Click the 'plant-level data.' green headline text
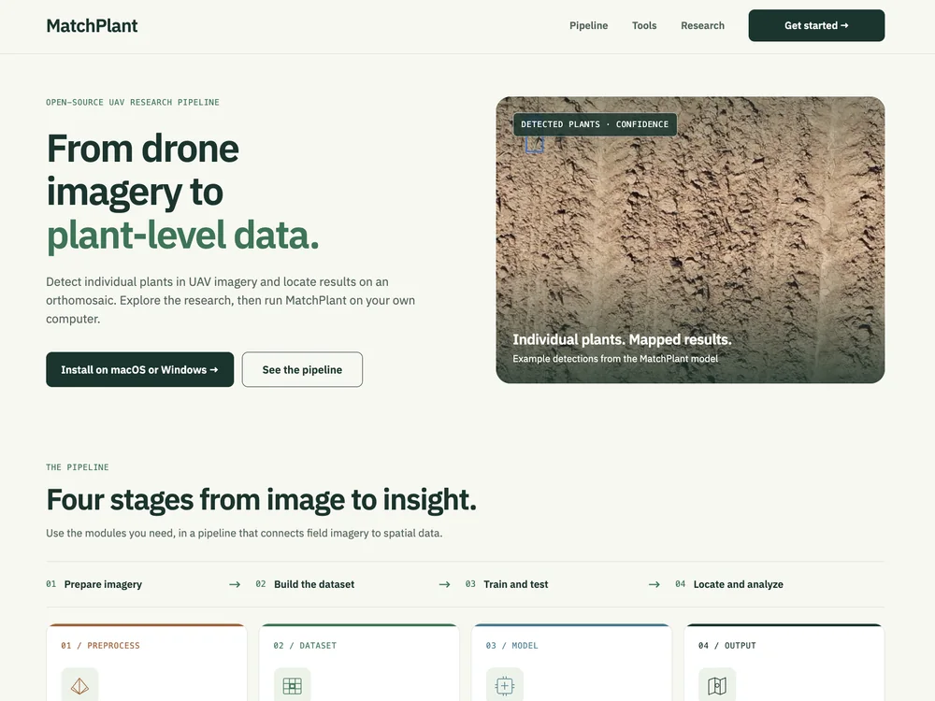Screen dimensions: 935x701 (182, 236)
